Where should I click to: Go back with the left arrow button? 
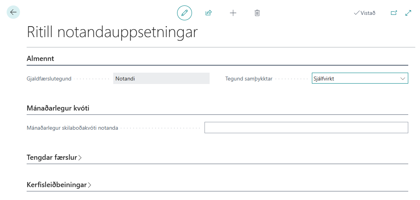click(x=13, y=12)
